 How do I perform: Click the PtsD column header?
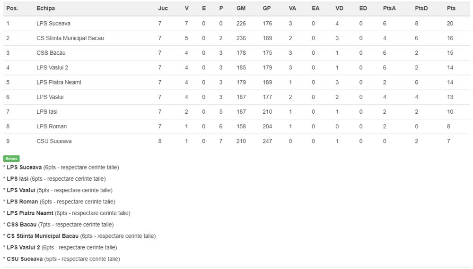421,8
